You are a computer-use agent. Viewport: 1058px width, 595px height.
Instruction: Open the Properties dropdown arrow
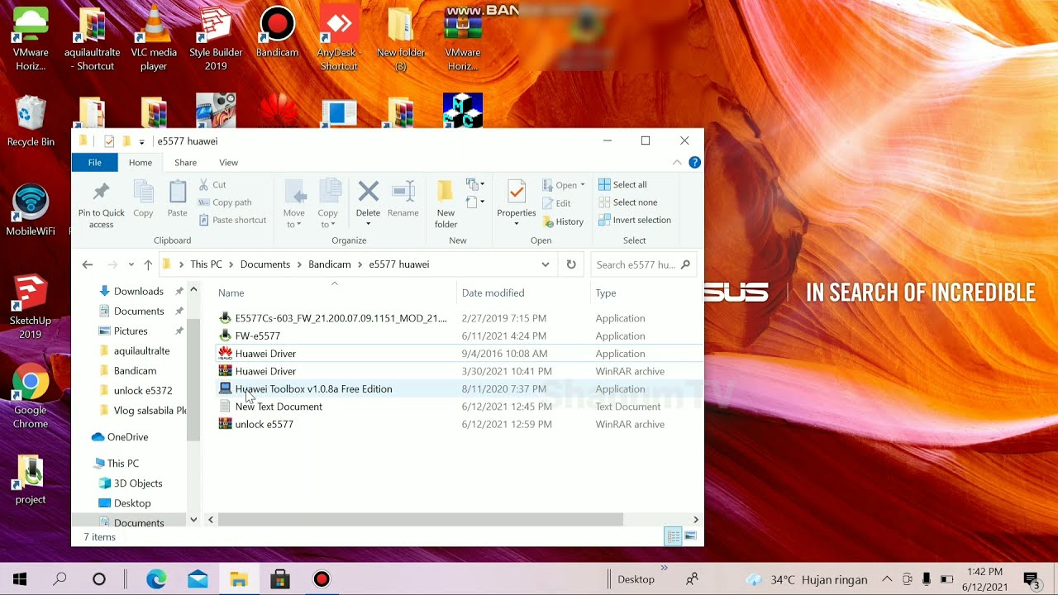(x=517, y=224)
